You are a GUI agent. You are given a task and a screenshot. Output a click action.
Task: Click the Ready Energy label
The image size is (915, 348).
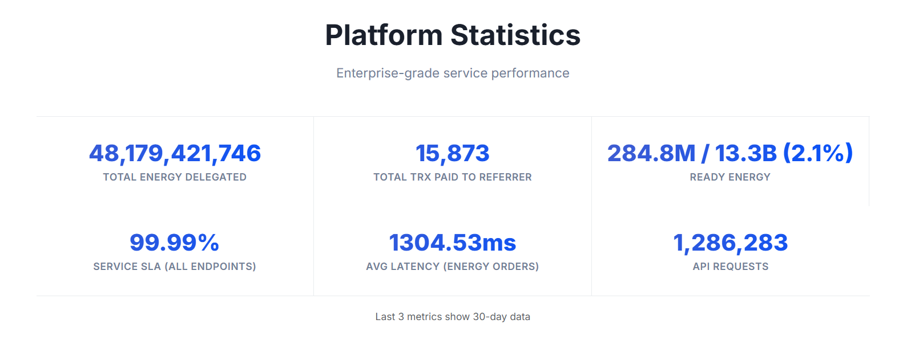(x=730, y=177)
